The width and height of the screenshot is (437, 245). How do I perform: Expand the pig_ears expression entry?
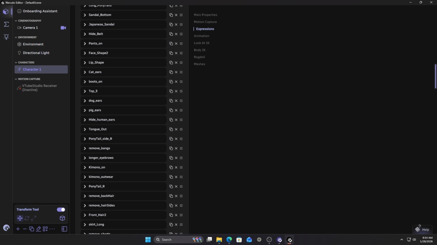pyautogui.click(x=85, y=110)
